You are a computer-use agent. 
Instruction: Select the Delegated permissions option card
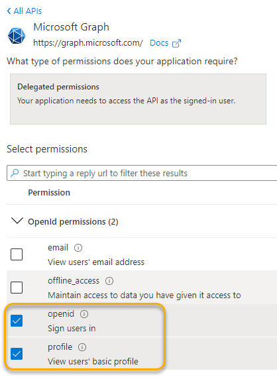(138, 99)
